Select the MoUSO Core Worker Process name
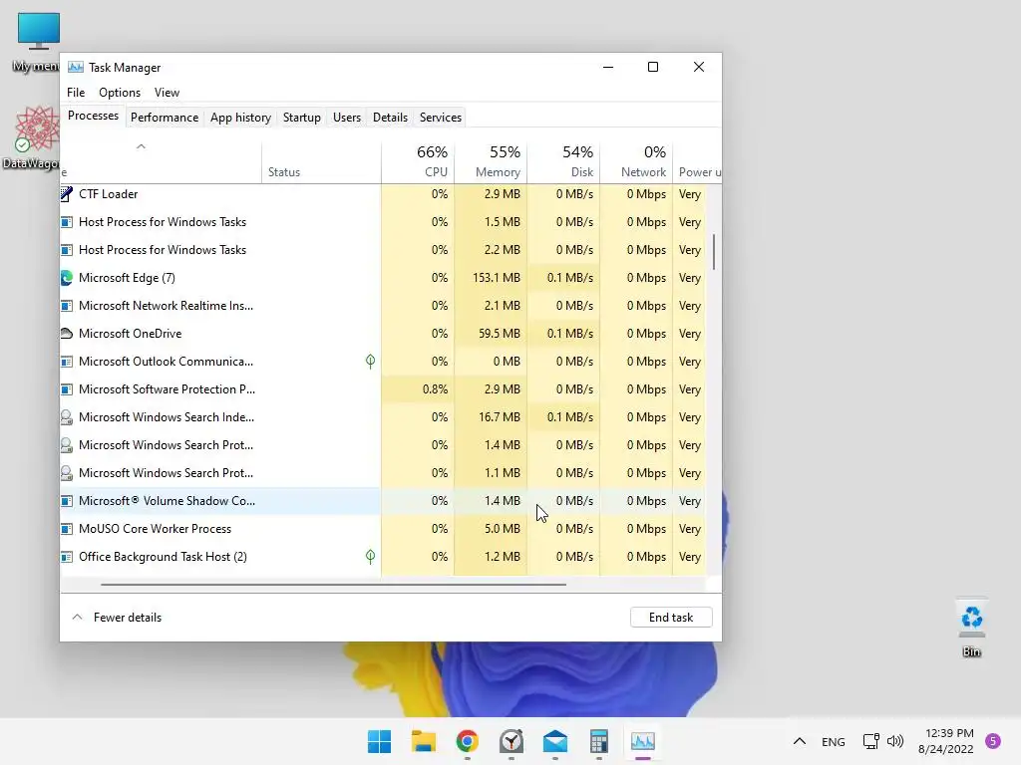 tap(155, 529)
